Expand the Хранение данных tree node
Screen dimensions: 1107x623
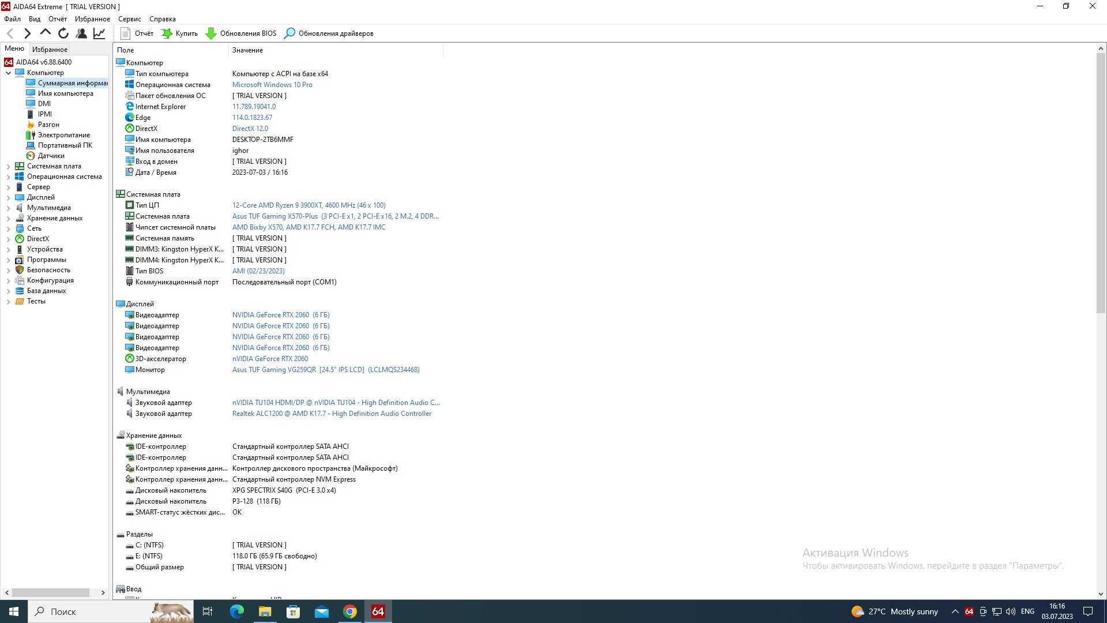pyautogui.click(x=9, y=217)
